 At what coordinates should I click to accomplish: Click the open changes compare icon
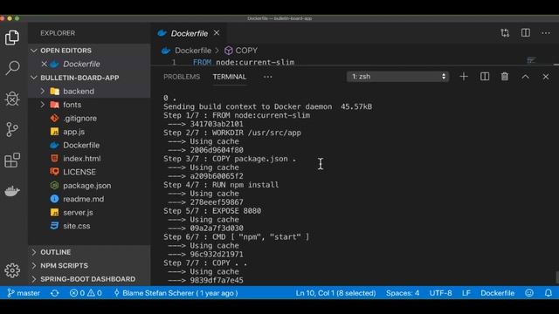505,33
